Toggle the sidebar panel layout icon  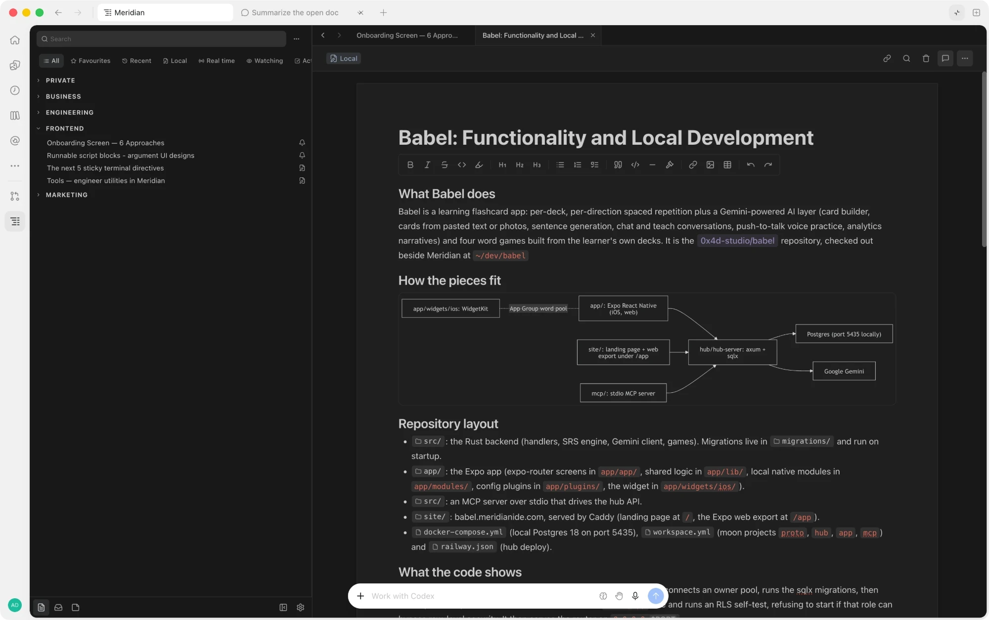(283, 608)
